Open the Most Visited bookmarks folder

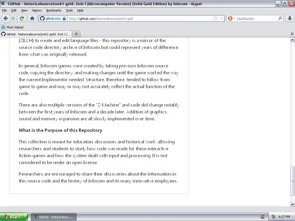(12, 27)
